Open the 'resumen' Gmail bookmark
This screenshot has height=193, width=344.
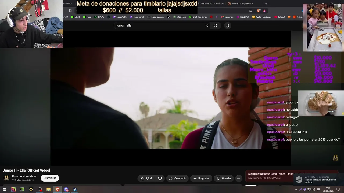(x=227, y=17)
